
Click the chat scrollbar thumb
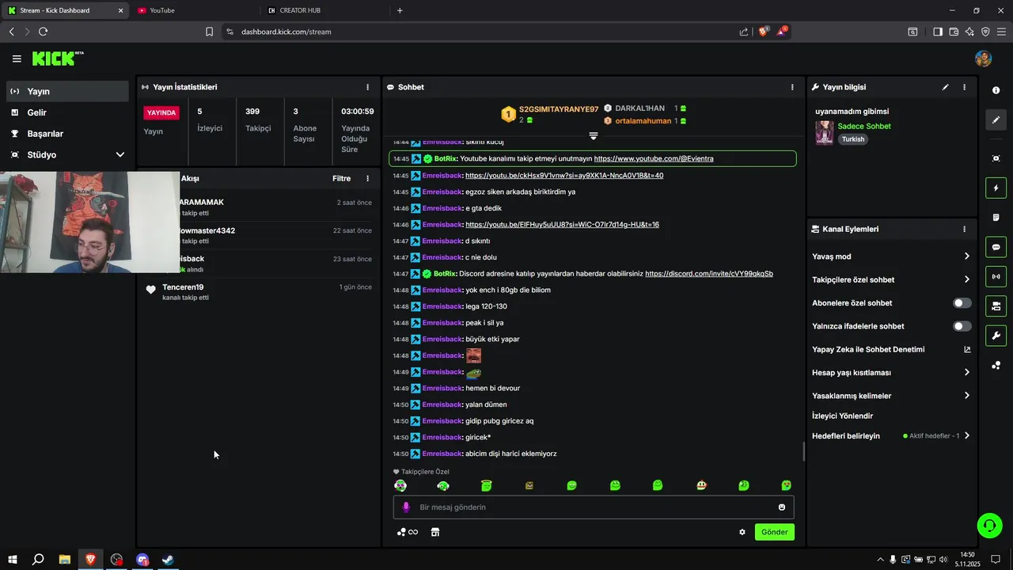pyautogui.click(x=804, y=452)
